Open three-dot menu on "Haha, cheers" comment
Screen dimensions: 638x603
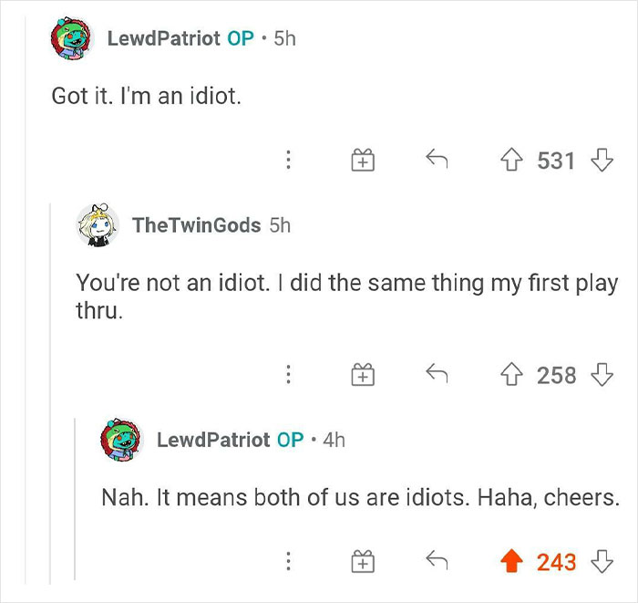tap(289, 562)
